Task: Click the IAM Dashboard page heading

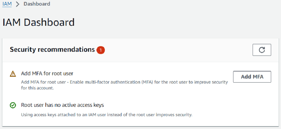Action: (x=38, y=22)
